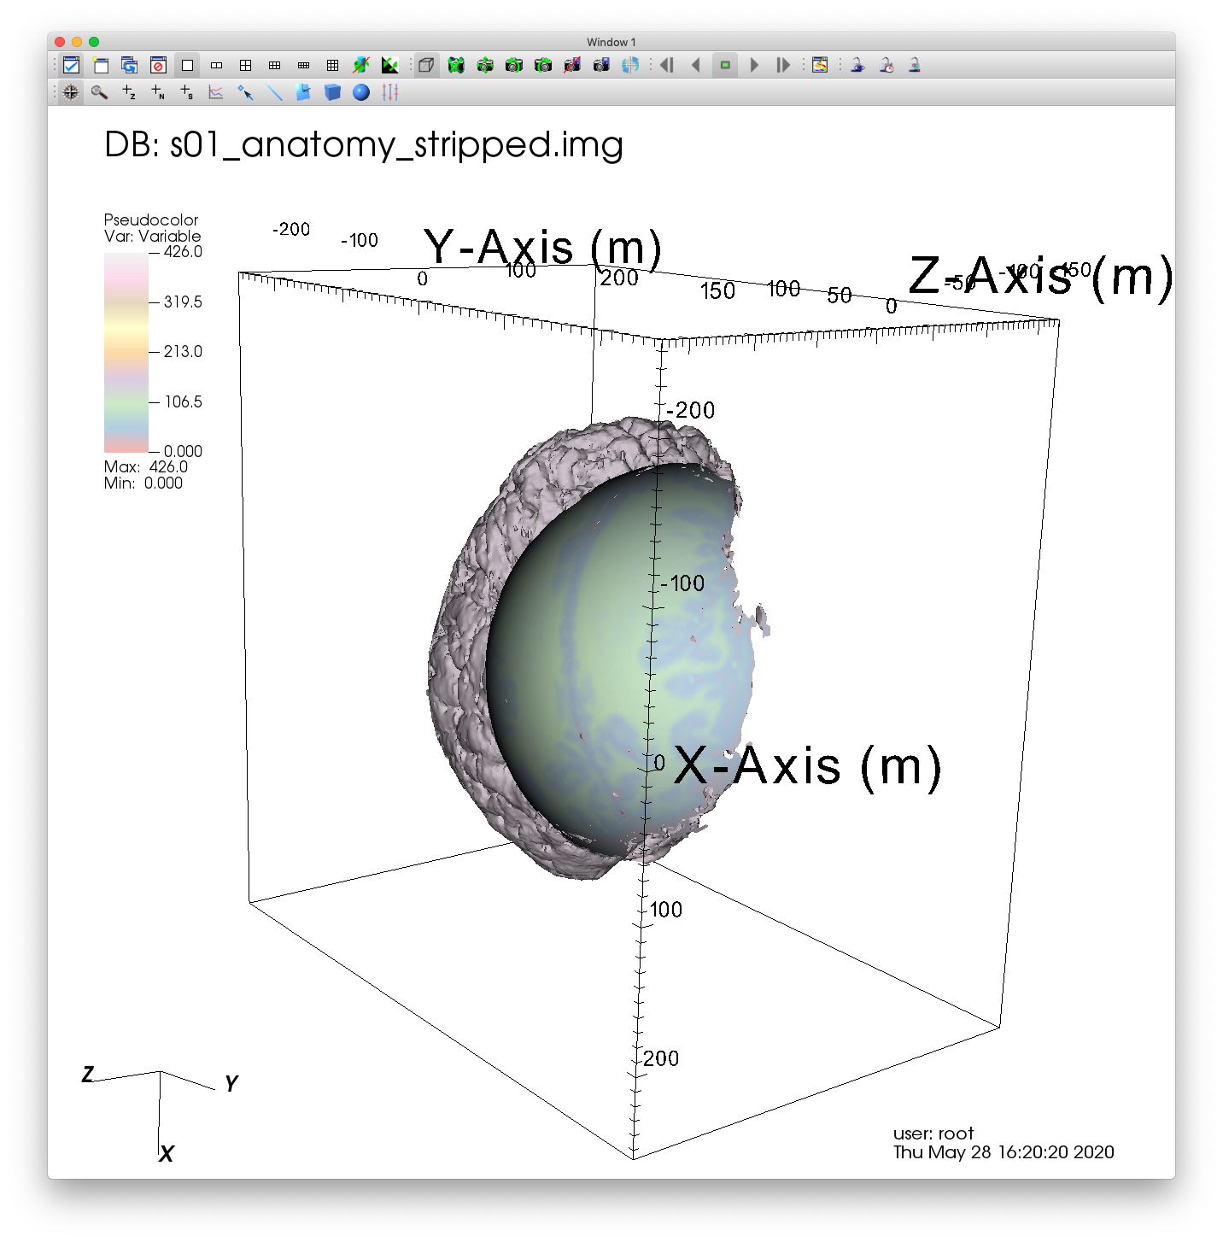Select the Zone pick mode (+Z)
Screen dimensions: 1223x1242
pyautogui.click(x=129, y=92)
